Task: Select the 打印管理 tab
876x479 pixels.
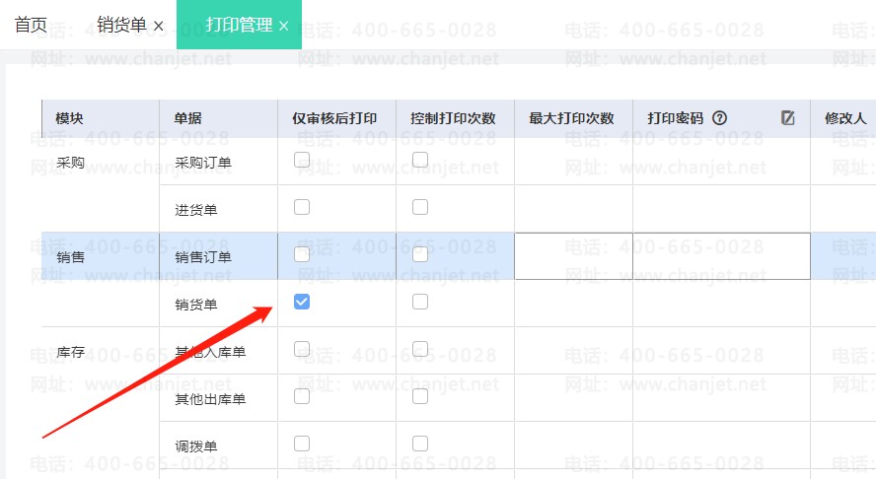Action: (x=239, y=25)
